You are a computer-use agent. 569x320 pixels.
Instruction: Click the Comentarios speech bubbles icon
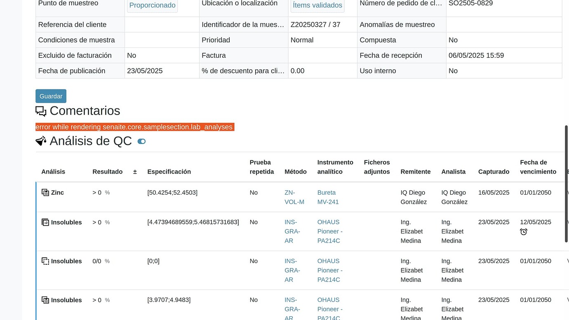click(40, 111)
